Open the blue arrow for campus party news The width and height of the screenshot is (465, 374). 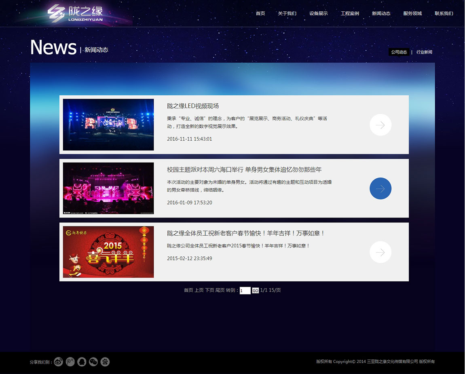pos(380,188)
